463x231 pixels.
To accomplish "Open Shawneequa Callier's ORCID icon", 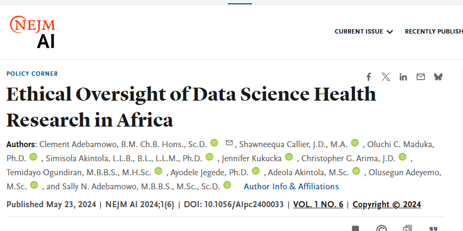I will (x=355, y=143).
